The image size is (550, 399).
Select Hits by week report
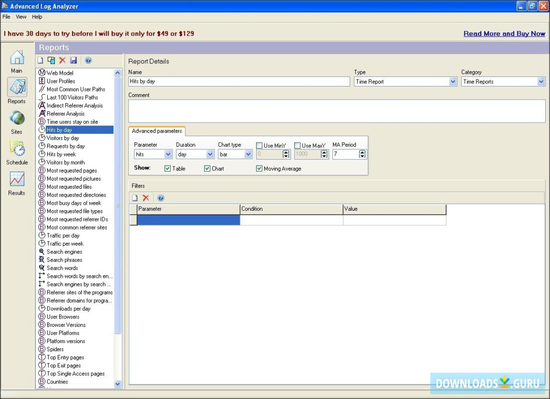(61, 154)
